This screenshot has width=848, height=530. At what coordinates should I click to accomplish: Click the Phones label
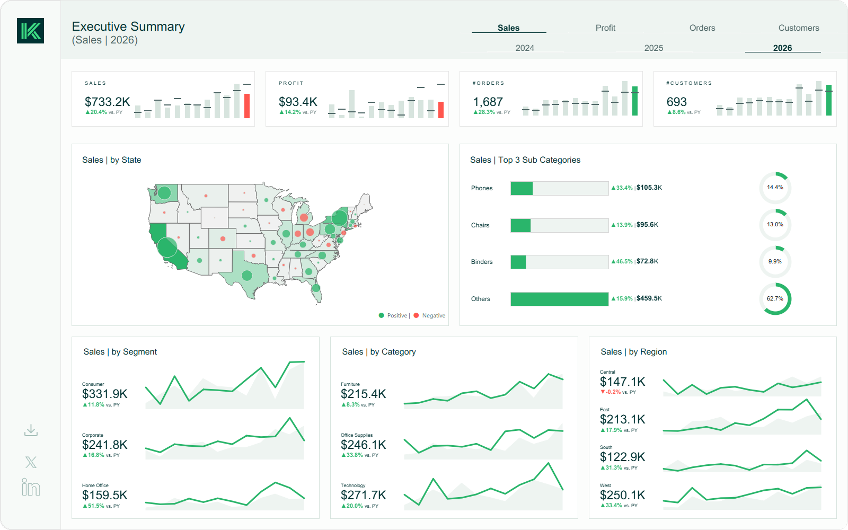tap(482, 188)
